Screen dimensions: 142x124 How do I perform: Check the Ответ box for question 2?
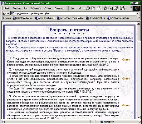(126, 82)
